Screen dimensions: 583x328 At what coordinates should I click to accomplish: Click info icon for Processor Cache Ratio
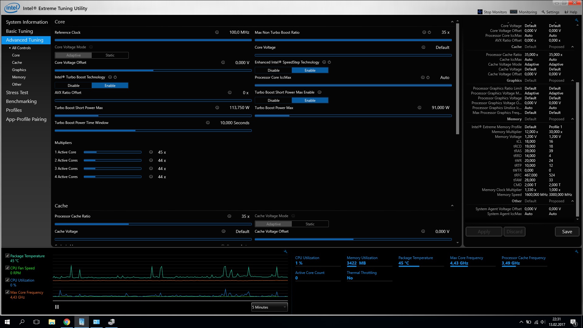pyautogui.click(x=229, y=216)
